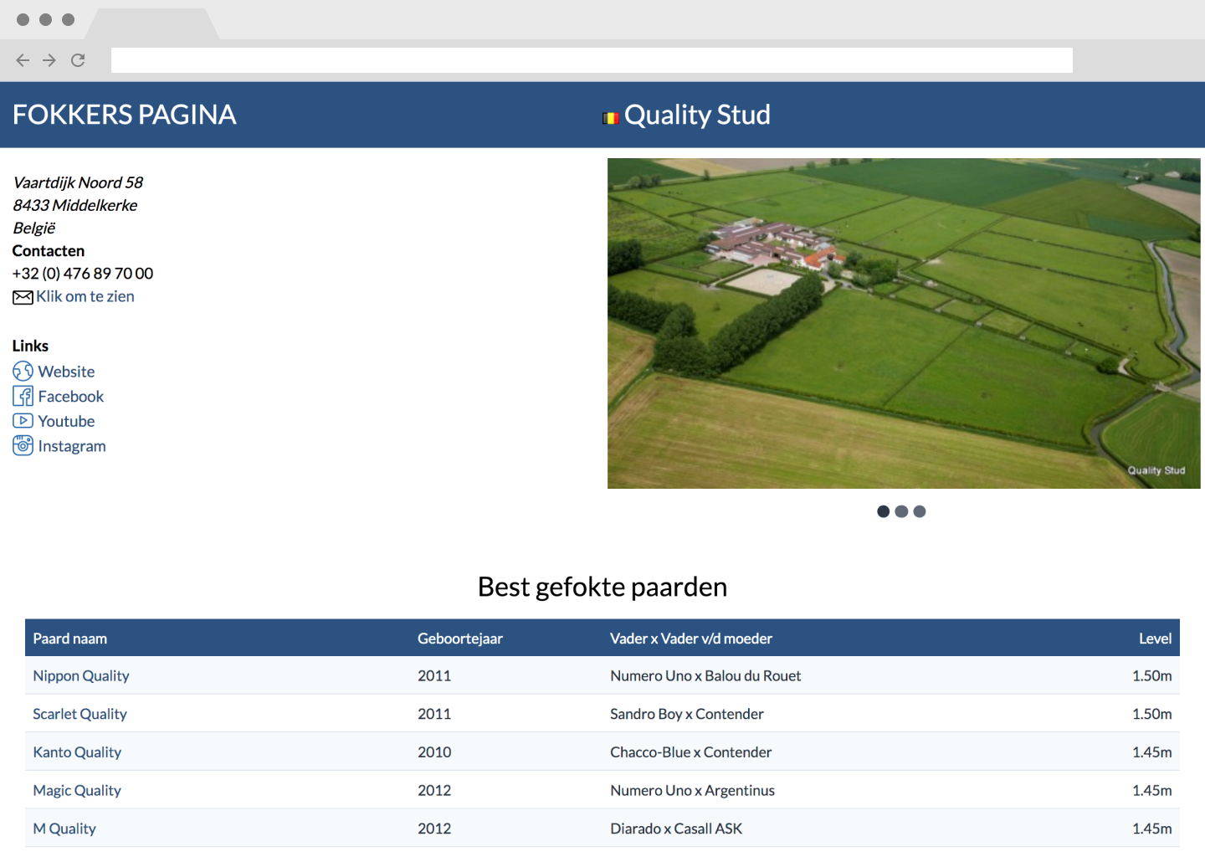
Task: Click the browser forward arrow
Action: [x=49, y=60]
